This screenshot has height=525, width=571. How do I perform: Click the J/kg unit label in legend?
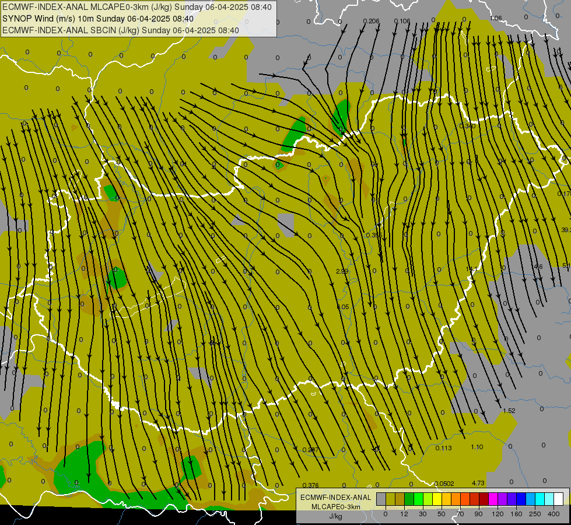(x=336, y=516)
